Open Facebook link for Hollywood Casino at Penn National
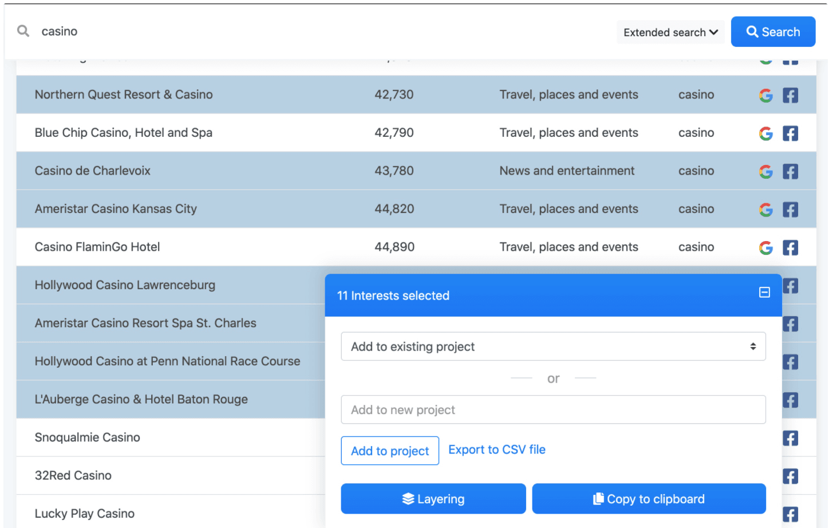 pos(791,362)
